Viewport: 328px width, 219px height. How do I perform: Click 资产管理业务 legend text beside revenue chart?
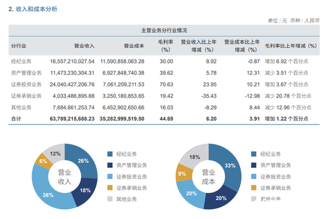[132, 165]
